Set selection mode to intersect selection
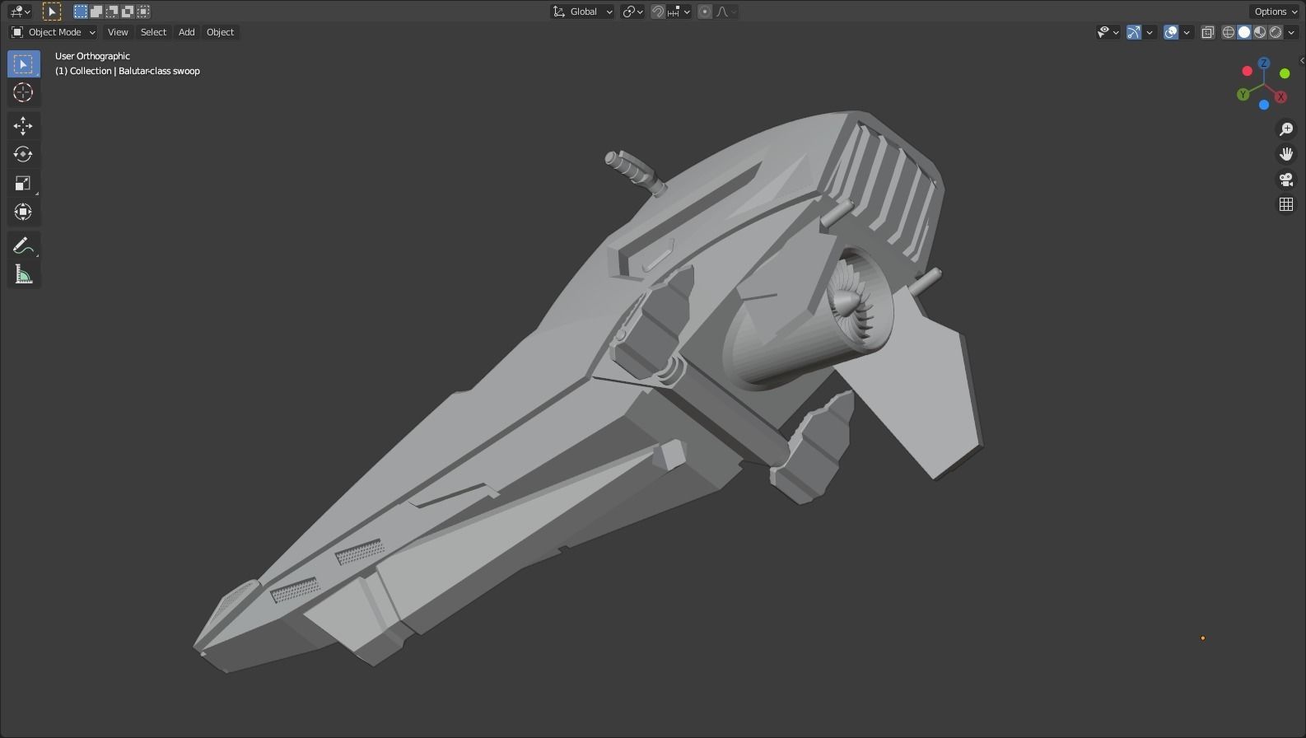 pyautogui.click(x=143, y=12)
